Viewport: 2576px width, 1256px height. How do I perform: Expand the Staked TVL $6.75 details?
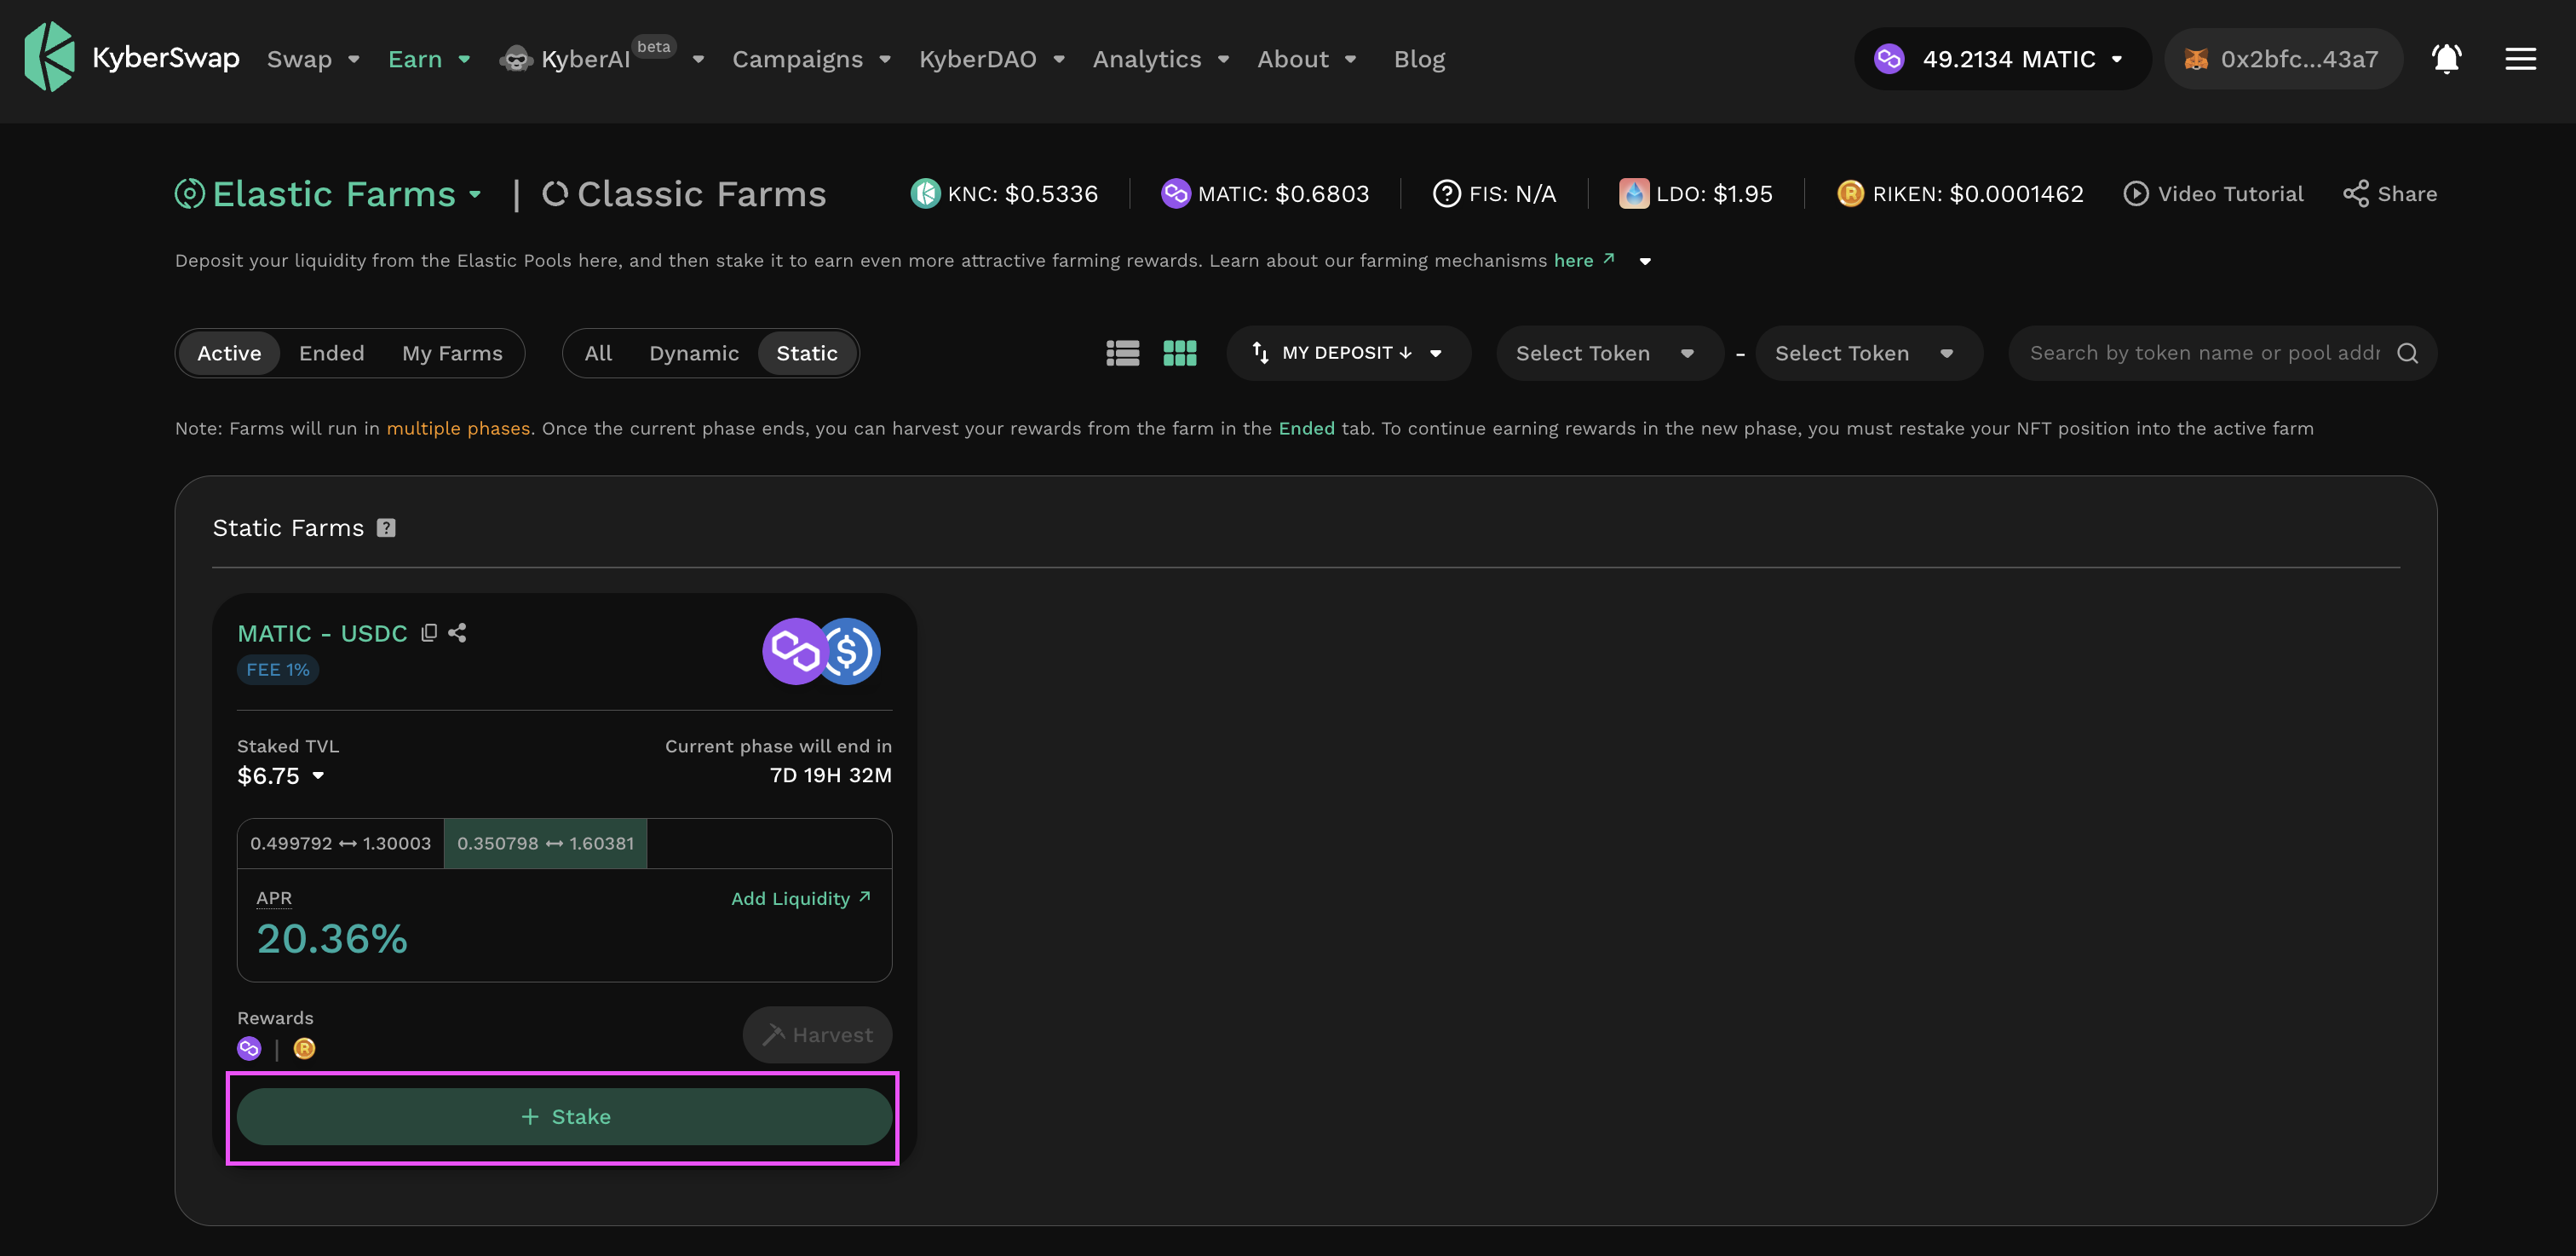point(318,775)
